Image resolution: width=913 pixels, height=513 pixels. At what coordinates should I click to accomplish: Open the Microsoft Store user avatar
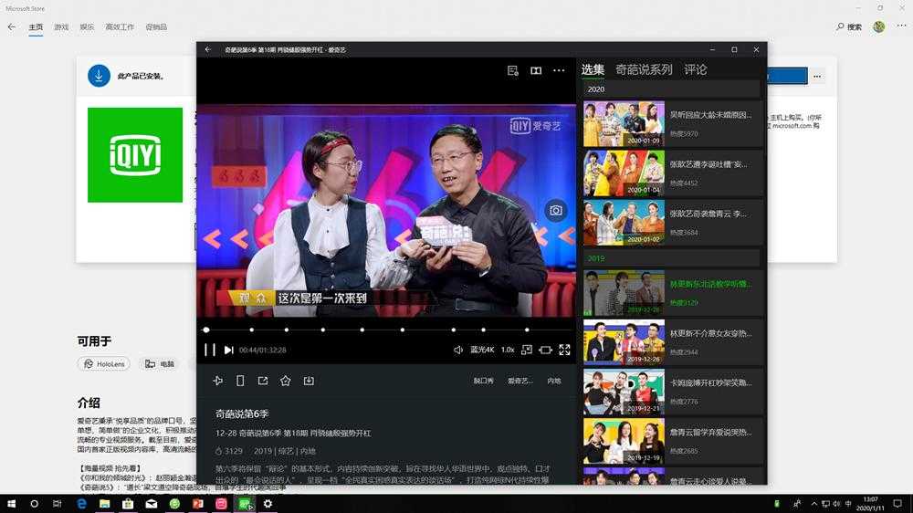[878, 26]
